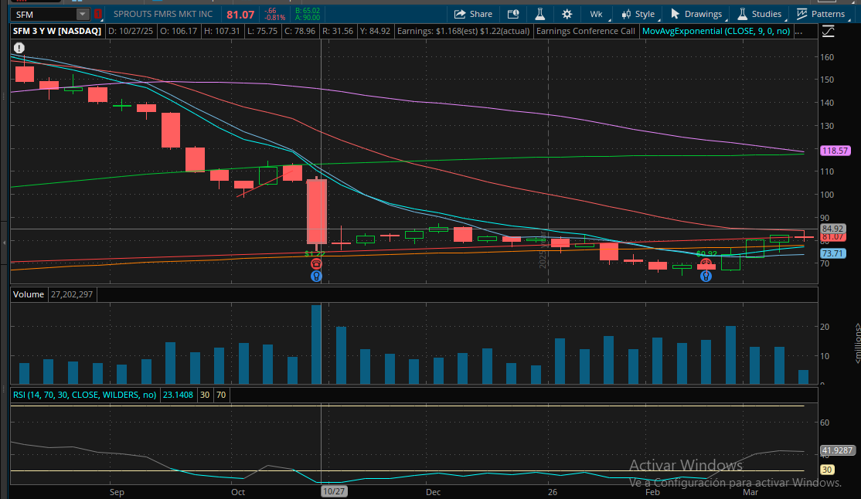This screenshot has height=499, width=861.
Task: Click the blue 73.71 price axis bubble
Action: [833, 253]
